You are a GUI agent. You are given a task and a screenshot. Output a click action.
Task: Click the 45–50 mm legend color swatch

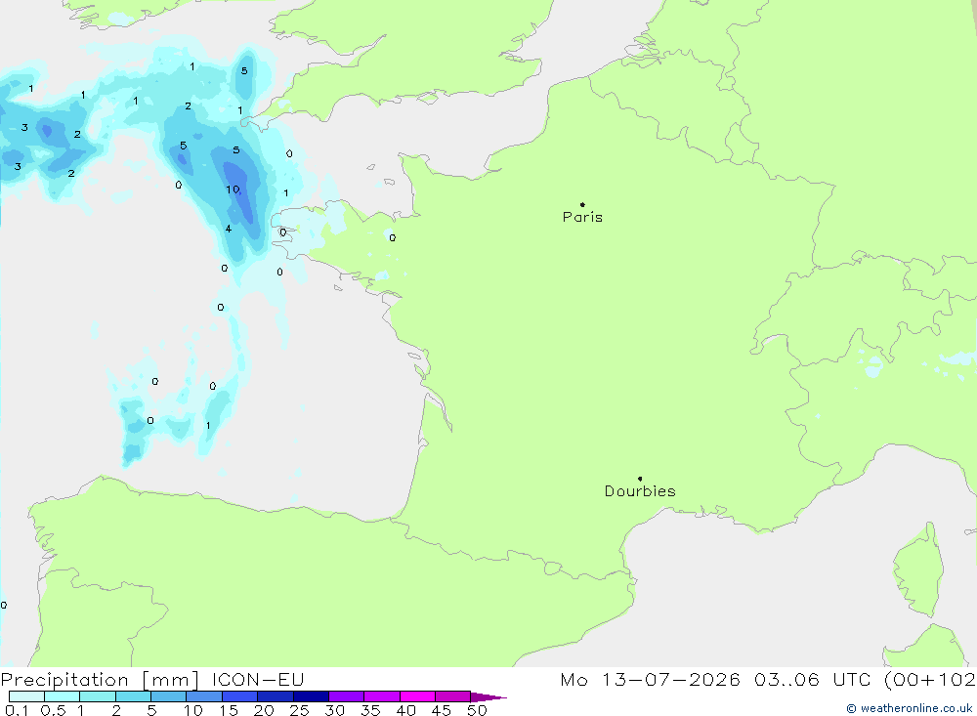pos(453,696)
